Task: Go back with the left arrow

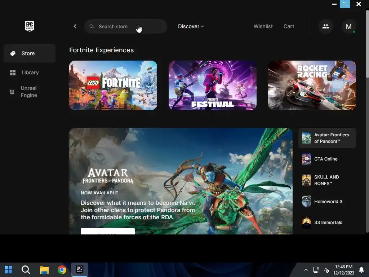Action: (x=75, y=26)
